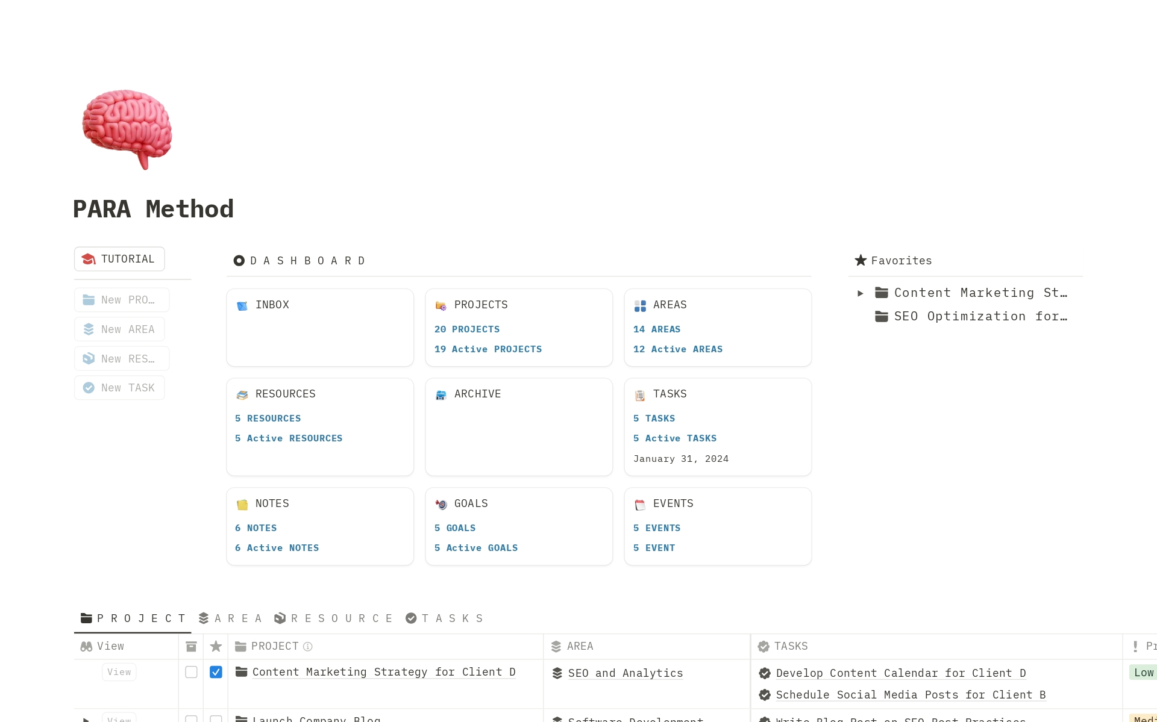The width and height of the screenshot is (1157, 722).
Task: Click the binoculars View column icon
Action: coord(86,646)
